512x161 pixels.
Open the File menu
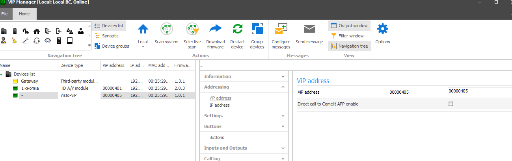click(x=5, y=14)
